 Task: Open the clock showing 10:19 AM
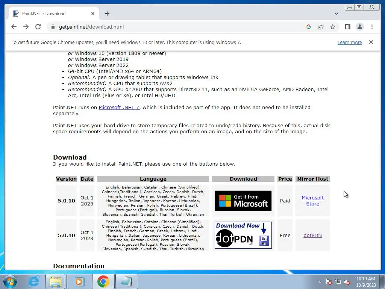pos(366,282)
